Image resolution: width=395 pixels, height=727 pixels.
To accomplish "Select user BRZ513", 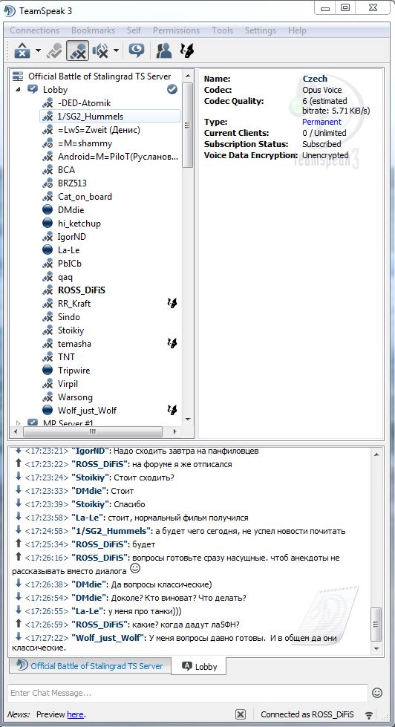I will pos(72,183).
